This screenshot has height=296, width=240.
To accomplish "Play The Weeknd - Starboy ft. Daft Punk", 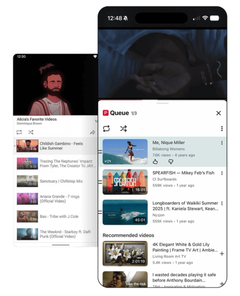I will (56, 234).
